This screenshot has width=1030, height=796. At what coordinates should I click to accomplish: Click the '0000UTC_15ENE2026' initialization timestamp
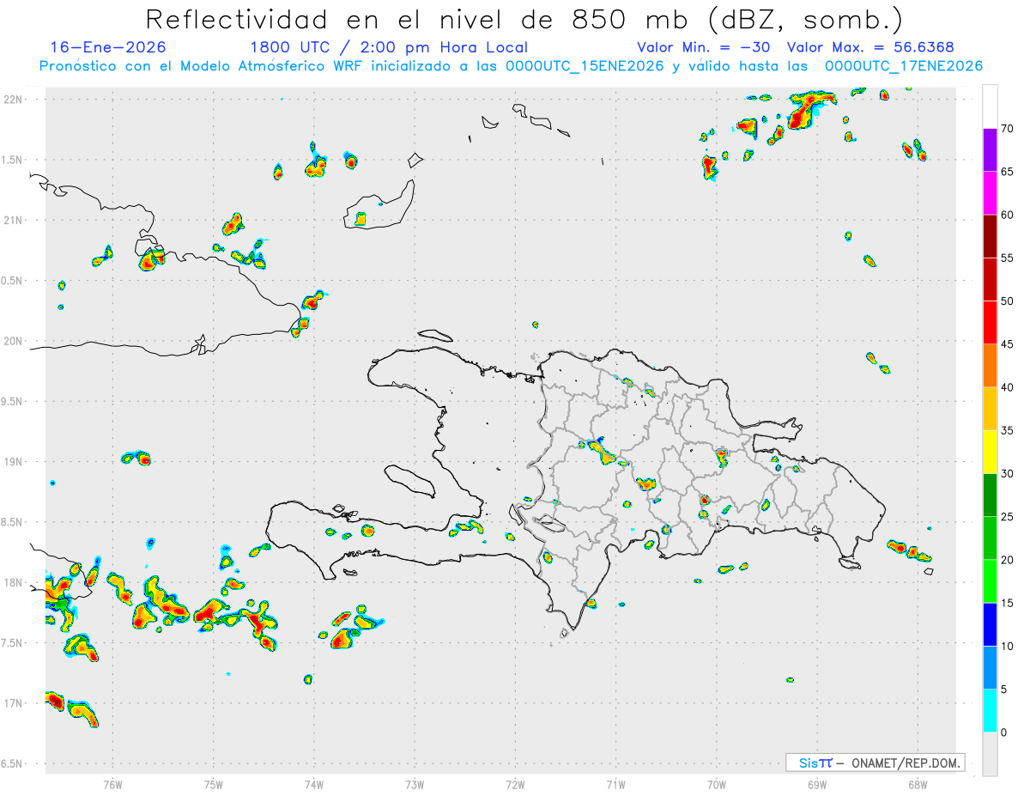click(585, 66)
